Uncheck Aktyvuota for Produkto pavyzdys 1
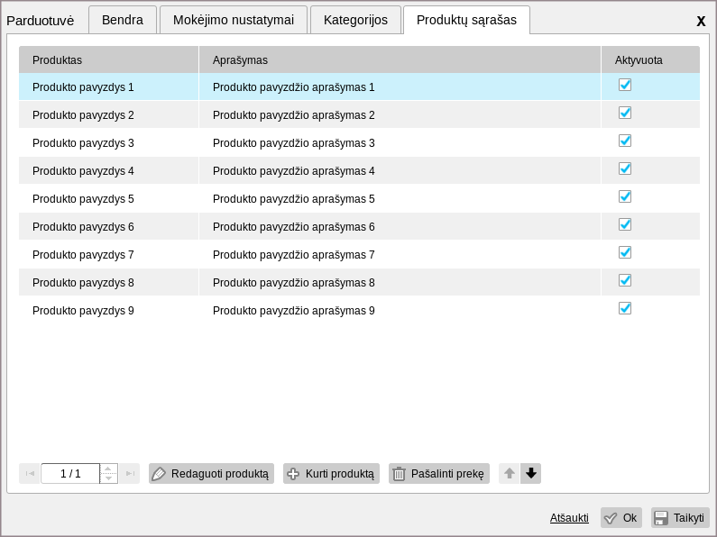Viewport: 717px width, 537px height. coord(625,85)
